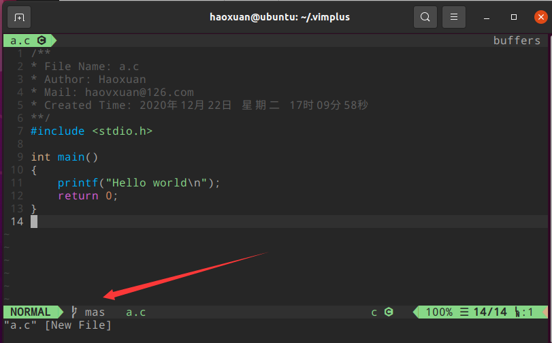The image size is (552, 343).
Task: Click the git branch icon in the status line
Action: point(74,312)
